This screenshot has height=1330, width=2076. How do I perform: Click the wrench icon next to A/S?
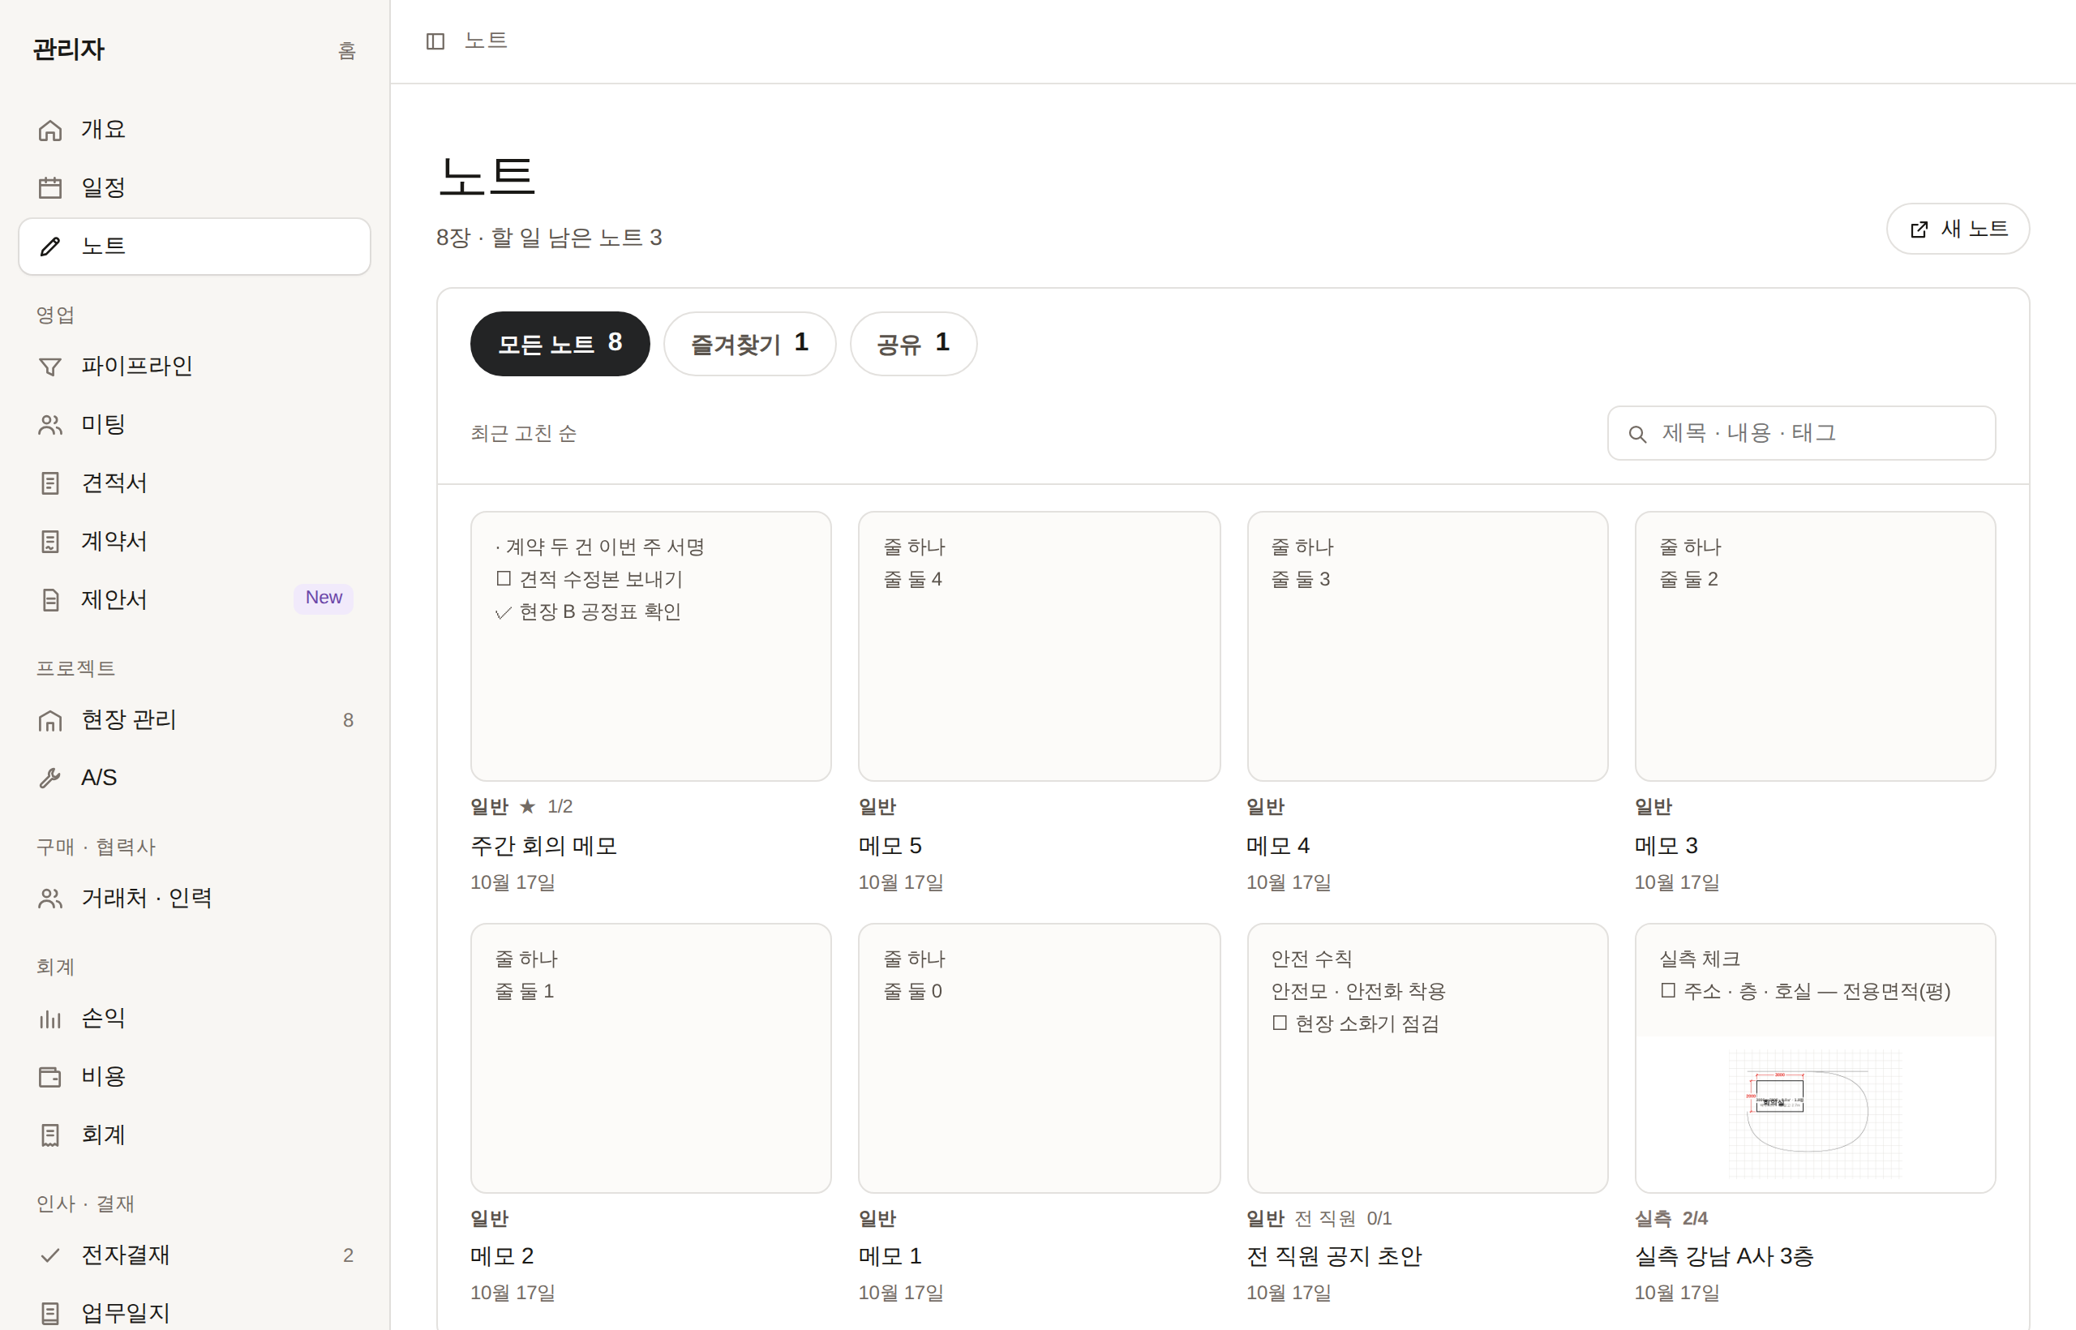click(x=50, y=779)
